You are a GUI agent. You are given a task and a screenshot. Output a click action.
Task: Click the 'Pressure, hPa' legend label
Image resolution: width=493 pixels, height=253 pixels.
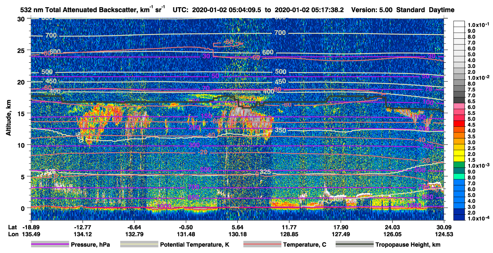click(x=90, y=245)
